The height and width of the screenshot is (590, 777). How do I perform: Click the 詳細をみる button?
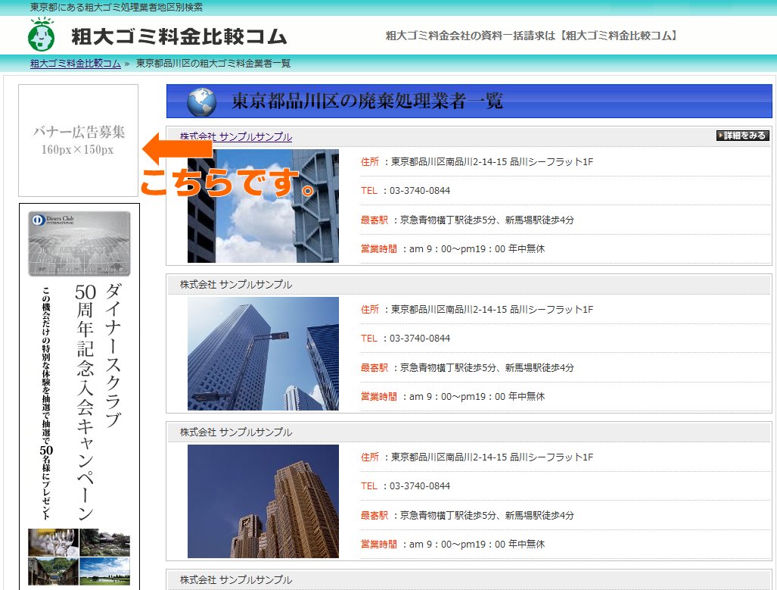pyautogui.click(x=743, y=136)
